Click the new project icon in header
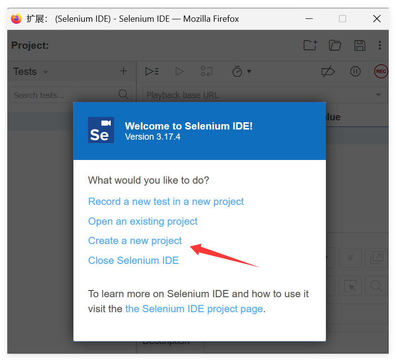Image resolution: width=396 pixels, height=361 pixels. point(310,45)
